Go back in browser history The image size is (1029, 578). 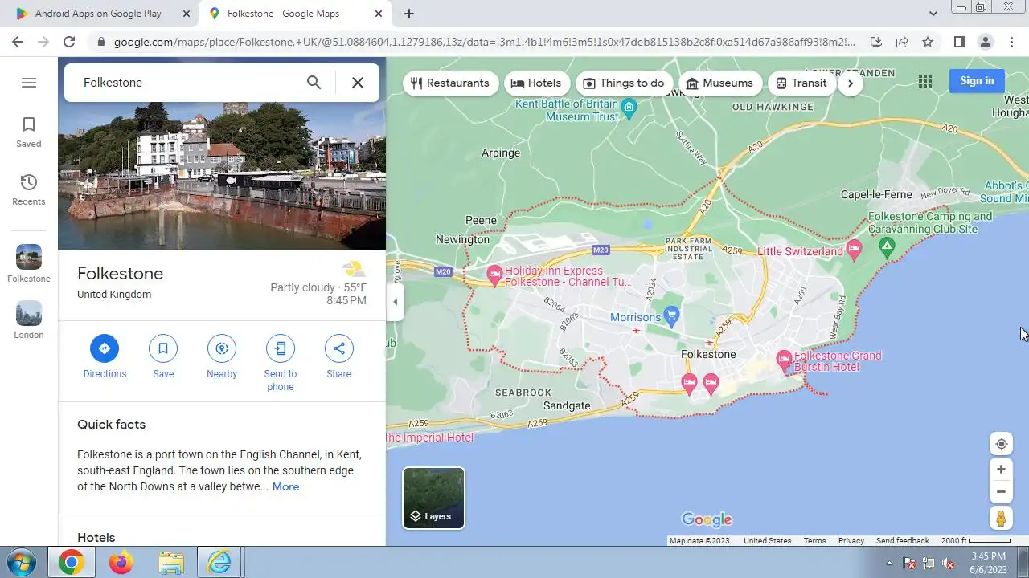point(18,42)
